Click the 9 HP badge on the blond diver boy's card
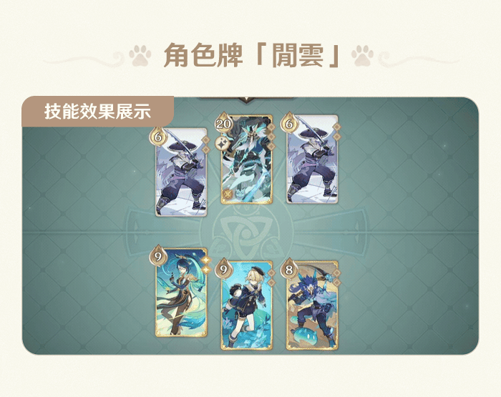Viewport: 501px width, 397px height. [x=223, y=269]
